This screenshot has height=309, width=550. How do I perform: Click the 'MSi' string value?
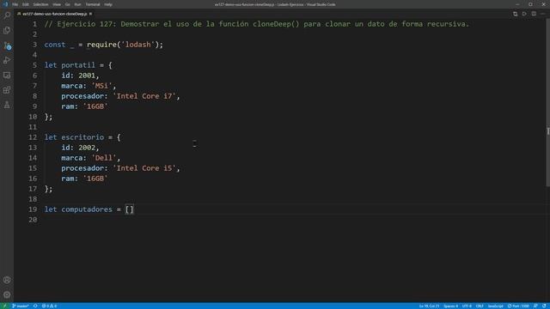click(x=101, y=86)
